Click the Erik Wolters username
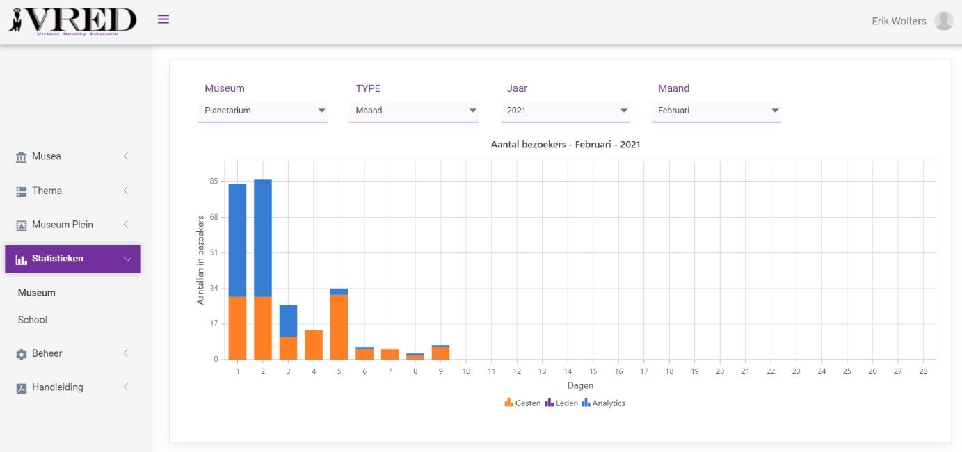The width and height of the screenshot is (962, 452). 899,21
